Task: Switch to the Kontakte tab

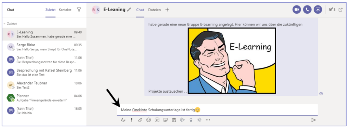Action: tap(65, 10)
